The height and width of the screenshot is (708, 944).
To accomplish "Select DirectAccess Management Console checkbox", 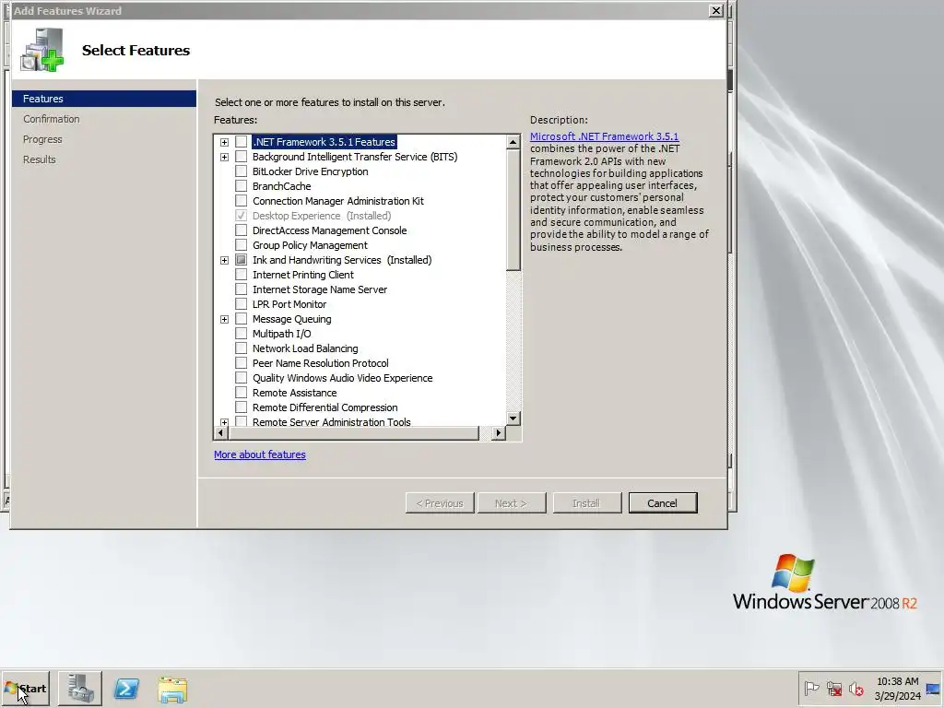I will (241, 230).
